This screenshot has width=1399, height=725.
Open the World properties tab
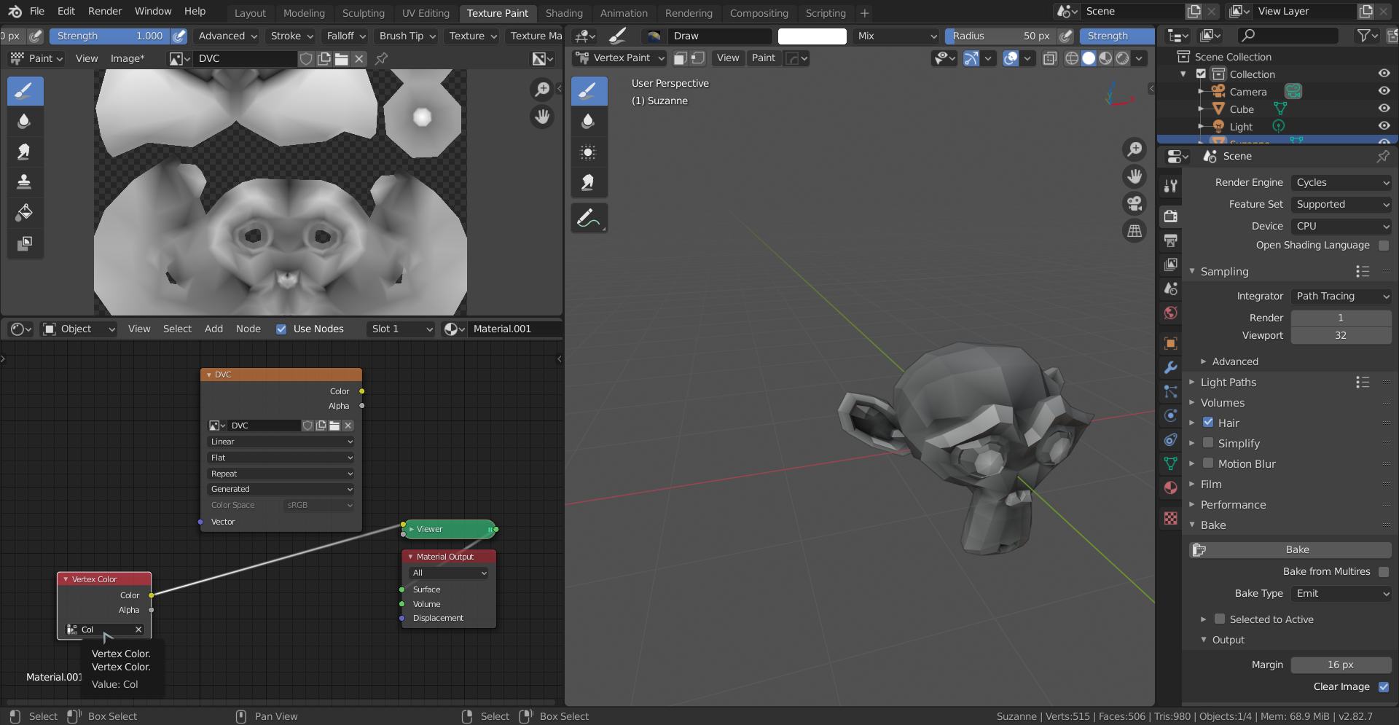(x=1170, y=313)
